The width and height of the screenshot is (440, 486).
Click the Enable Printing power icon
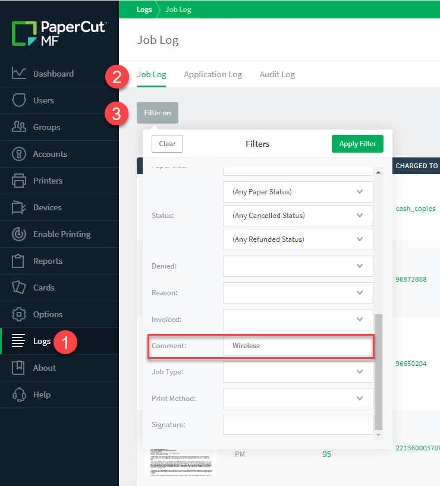[18, 234]
